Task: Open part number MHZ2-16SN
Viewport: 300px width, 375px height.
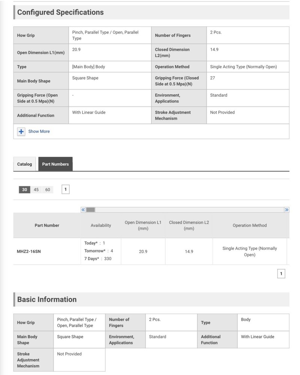Action: click(29, 251)
